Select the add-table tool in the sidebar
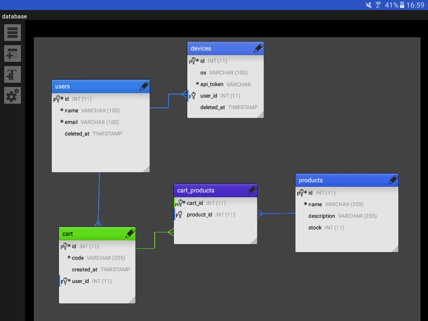Viewport: 428px width, 321px height. tap(12, 53)
